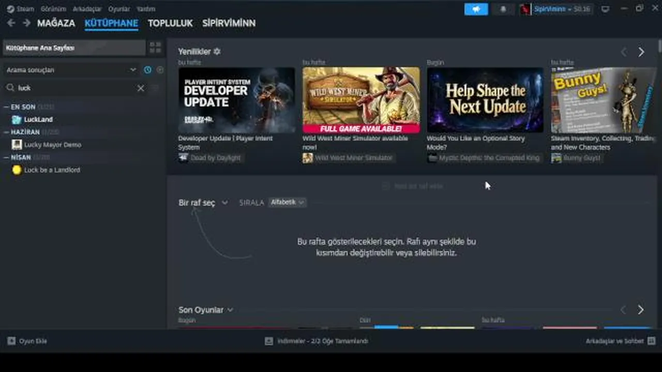The width and height of the screenshot is (662, 372).
Task: Click the add new shelf button
Action: (x=412, y=186)
